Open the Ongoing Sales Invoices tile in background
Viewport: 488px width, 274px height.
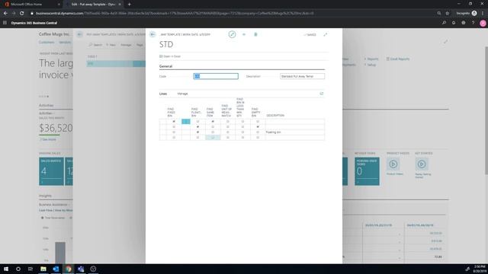(x=51, y=171)
